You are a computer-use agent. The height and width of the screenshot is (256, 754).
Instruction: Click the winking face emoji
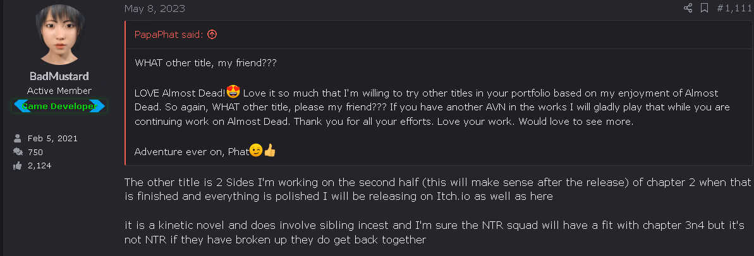257,151
